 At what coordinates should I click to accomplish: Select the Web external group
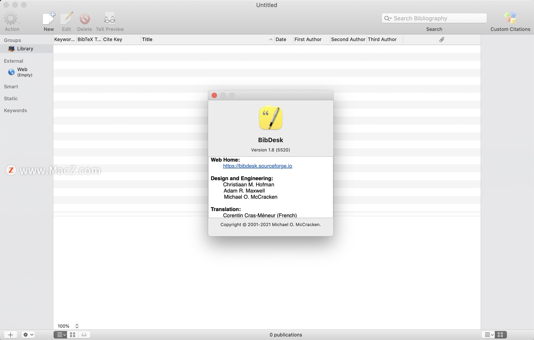click(26, 72)
